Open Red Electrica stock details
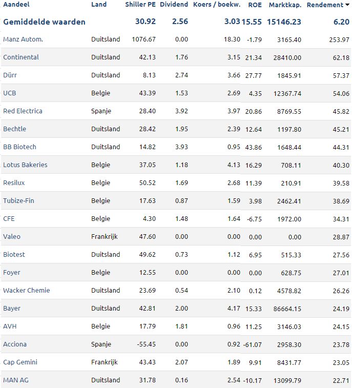 click(23, 111)
